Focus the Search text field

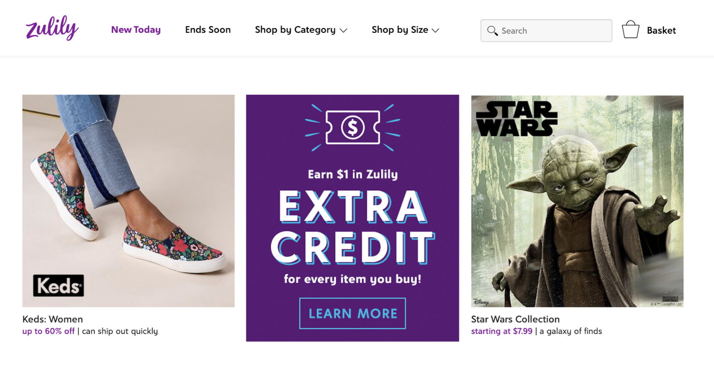coord(553,31)
